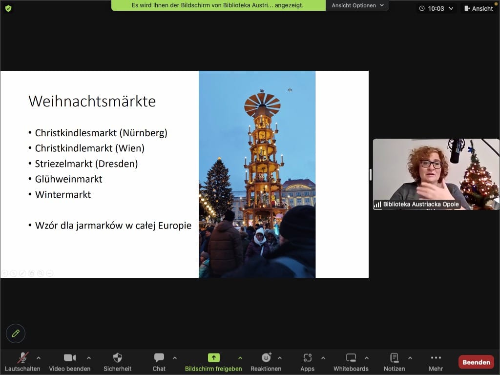Turn off camera with Video beenden

coord(70,361)
